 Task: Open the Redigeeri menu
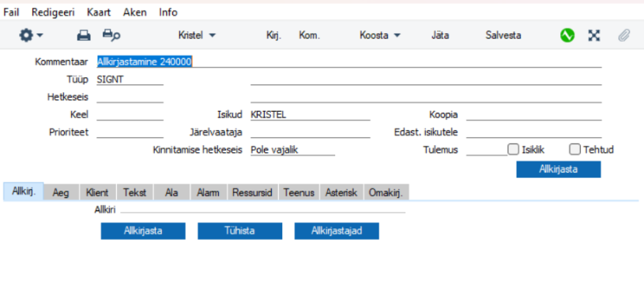point(53,13)
